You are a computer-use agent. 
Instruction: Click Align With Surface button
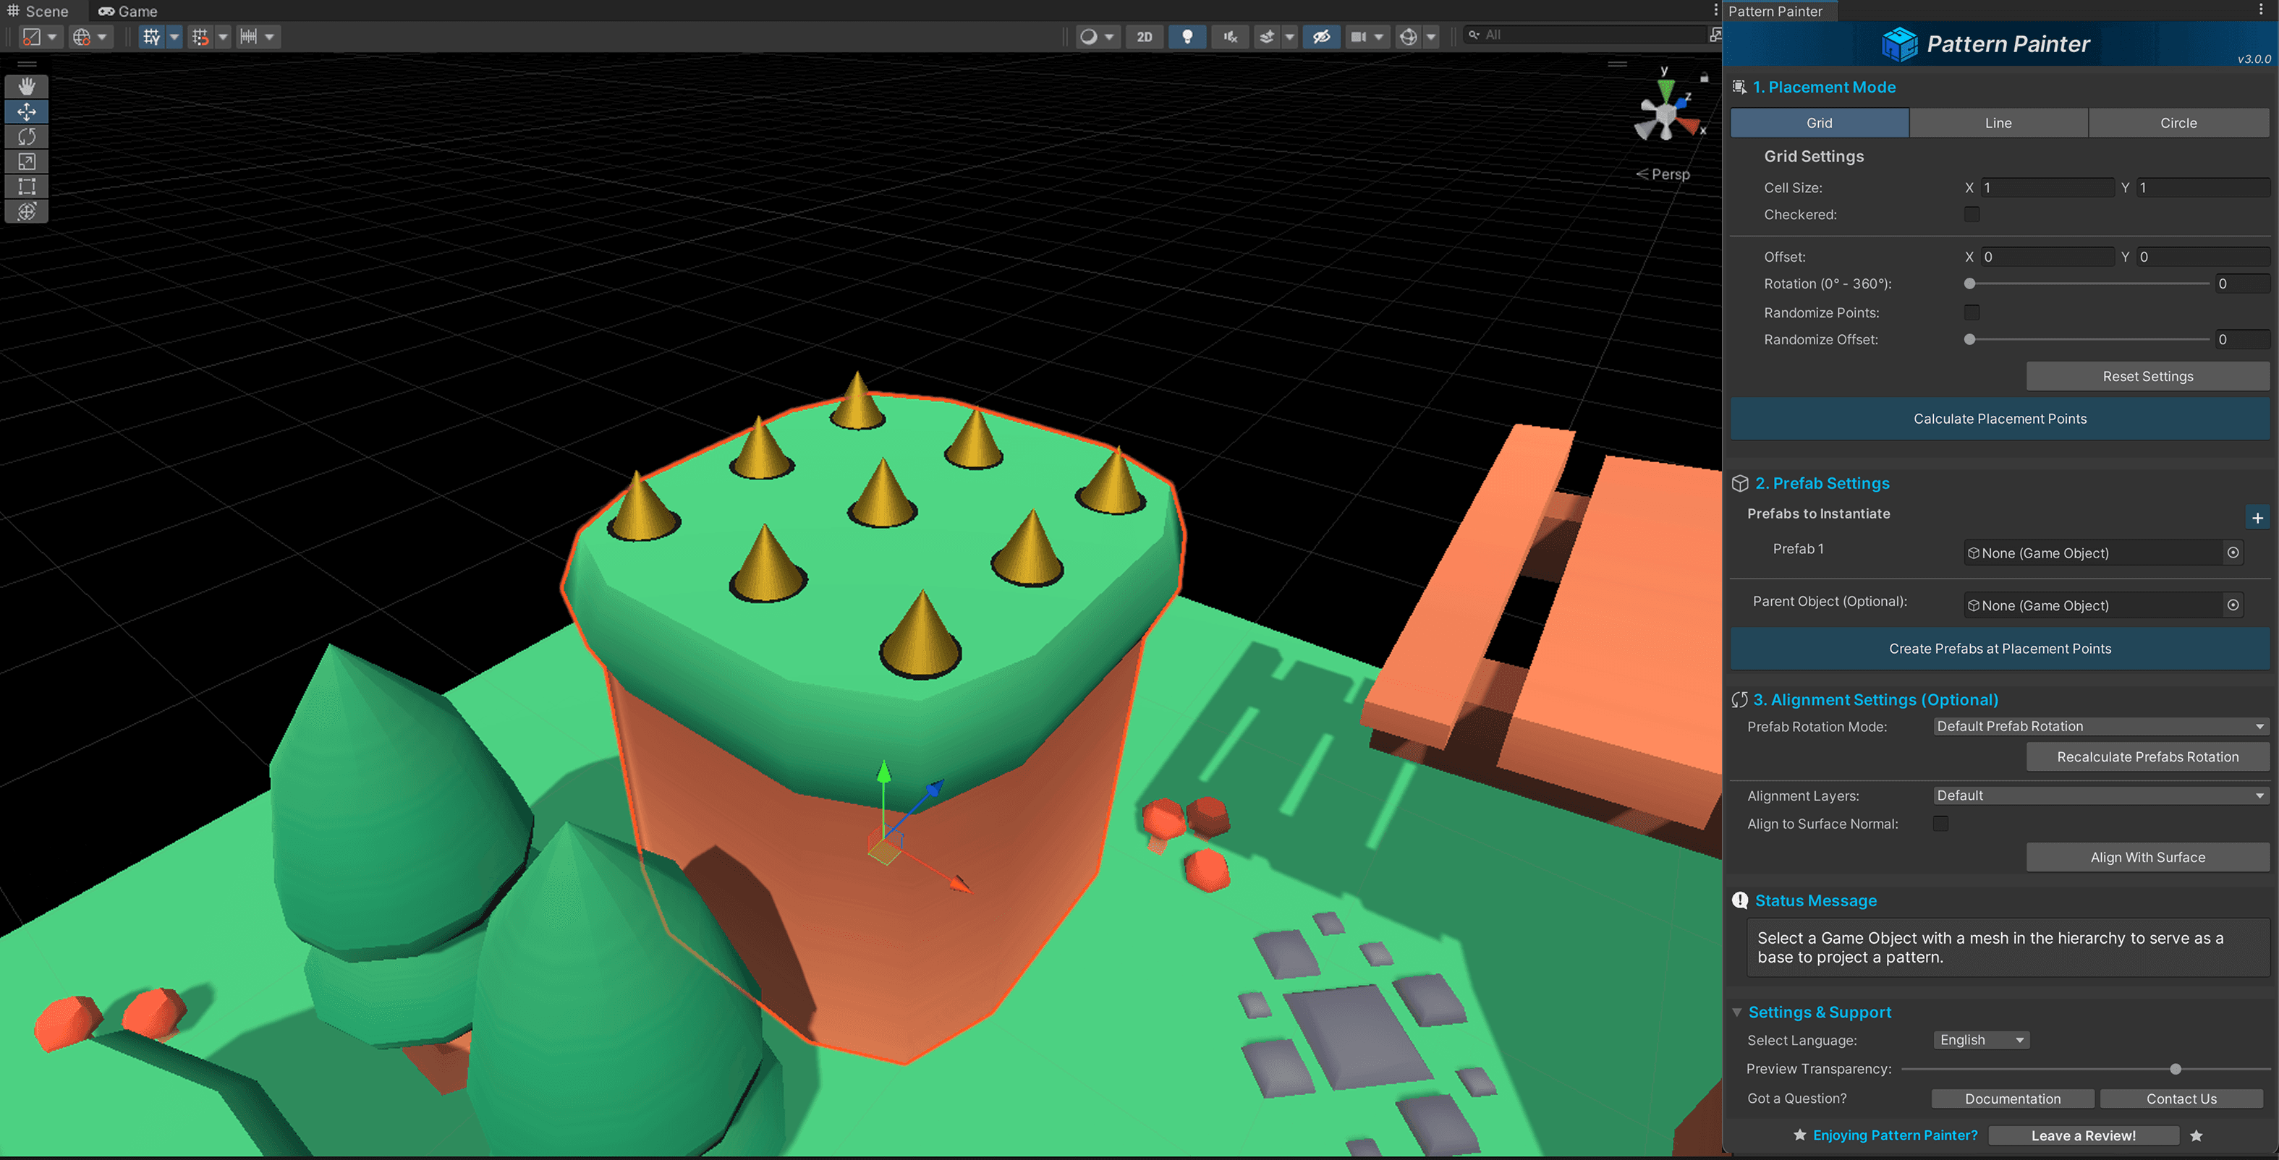[x=2147, y=858]
